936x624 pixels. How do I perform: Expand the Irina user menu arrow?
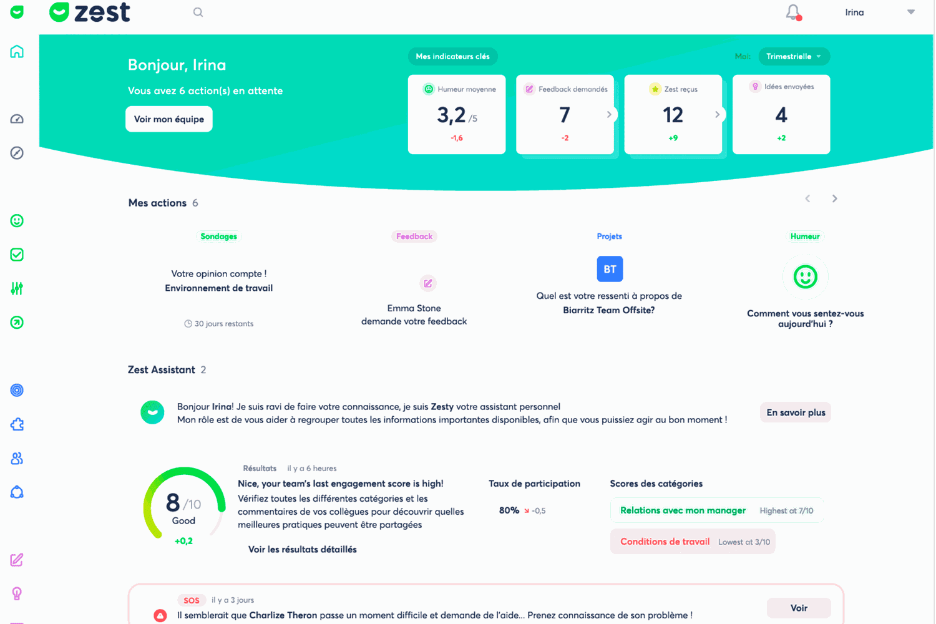tap(911, 12)
